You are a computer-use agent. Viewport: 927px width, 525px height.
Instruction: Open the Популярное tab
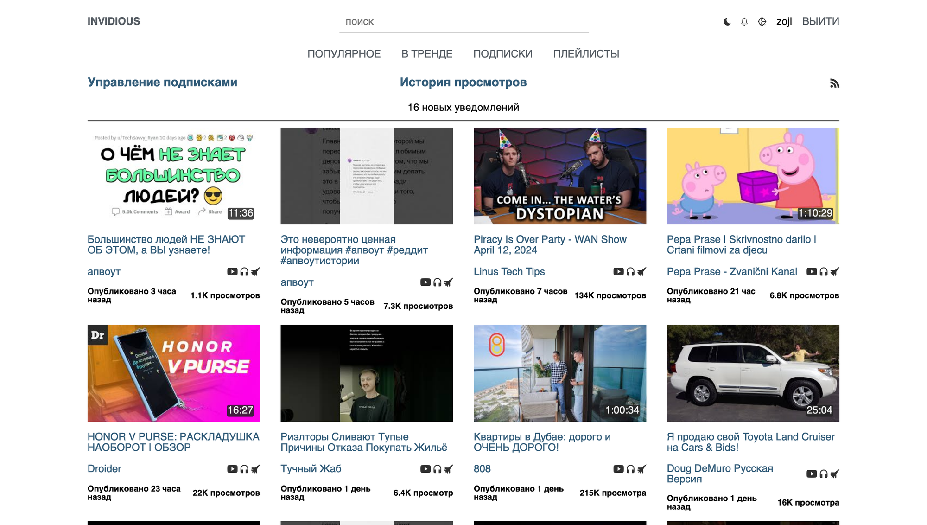(x=344, y=54)
